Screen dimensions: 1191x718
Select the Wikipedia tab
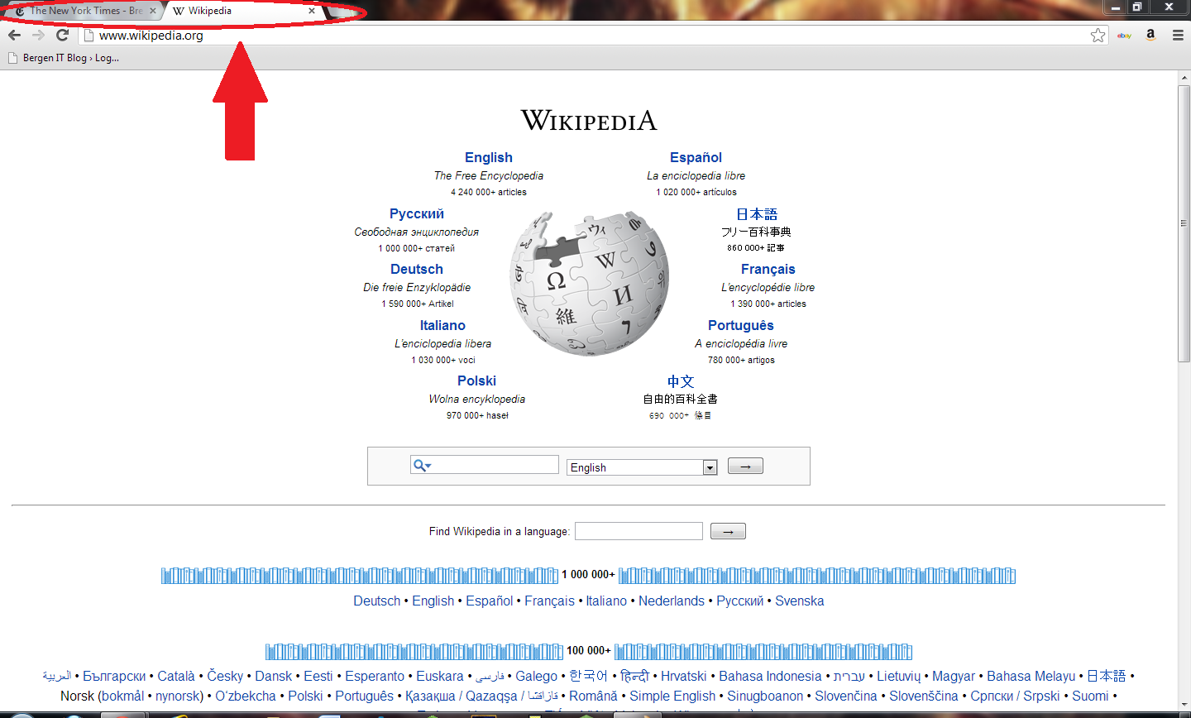[x=243, y=11]
